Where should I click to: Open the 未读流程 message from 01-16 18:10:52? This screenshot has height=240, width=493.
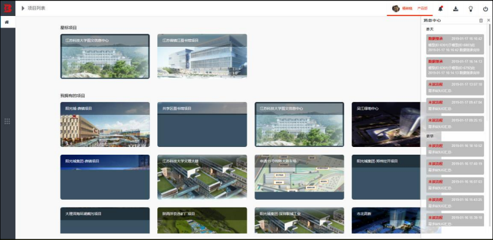pyautogui.click(x=455, y=149)
